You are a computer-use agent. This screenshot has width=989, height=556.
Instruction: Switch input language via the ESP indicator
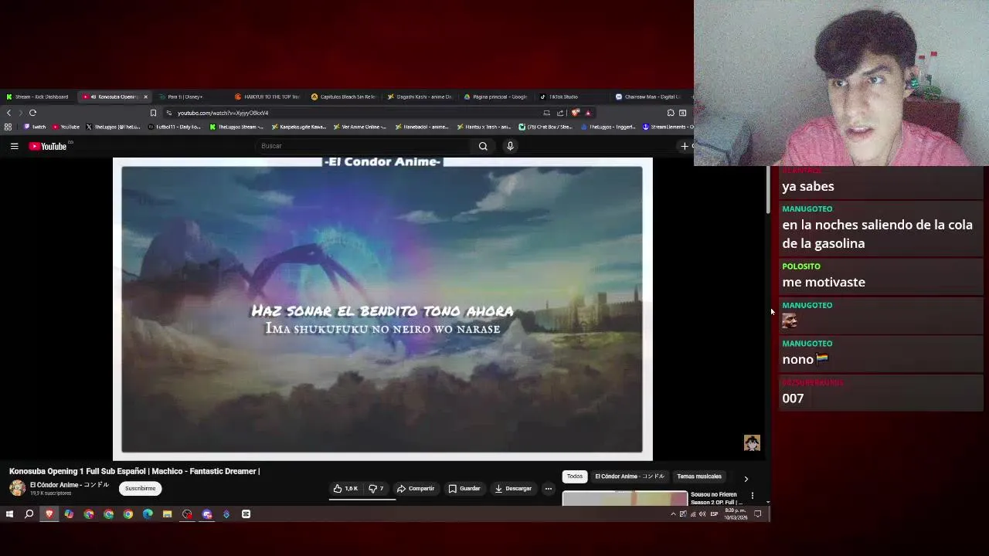(x=713, y=514)
